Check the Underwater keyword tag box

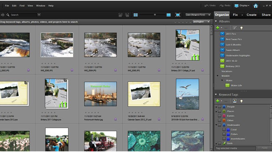[x=219, y=125]
